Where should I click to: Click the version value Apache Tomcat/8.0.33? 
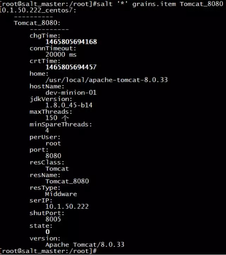(x=85, y=245)
